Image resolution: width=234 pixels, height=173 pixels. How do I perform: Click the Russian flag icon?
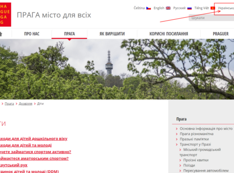tap(190, 8)
